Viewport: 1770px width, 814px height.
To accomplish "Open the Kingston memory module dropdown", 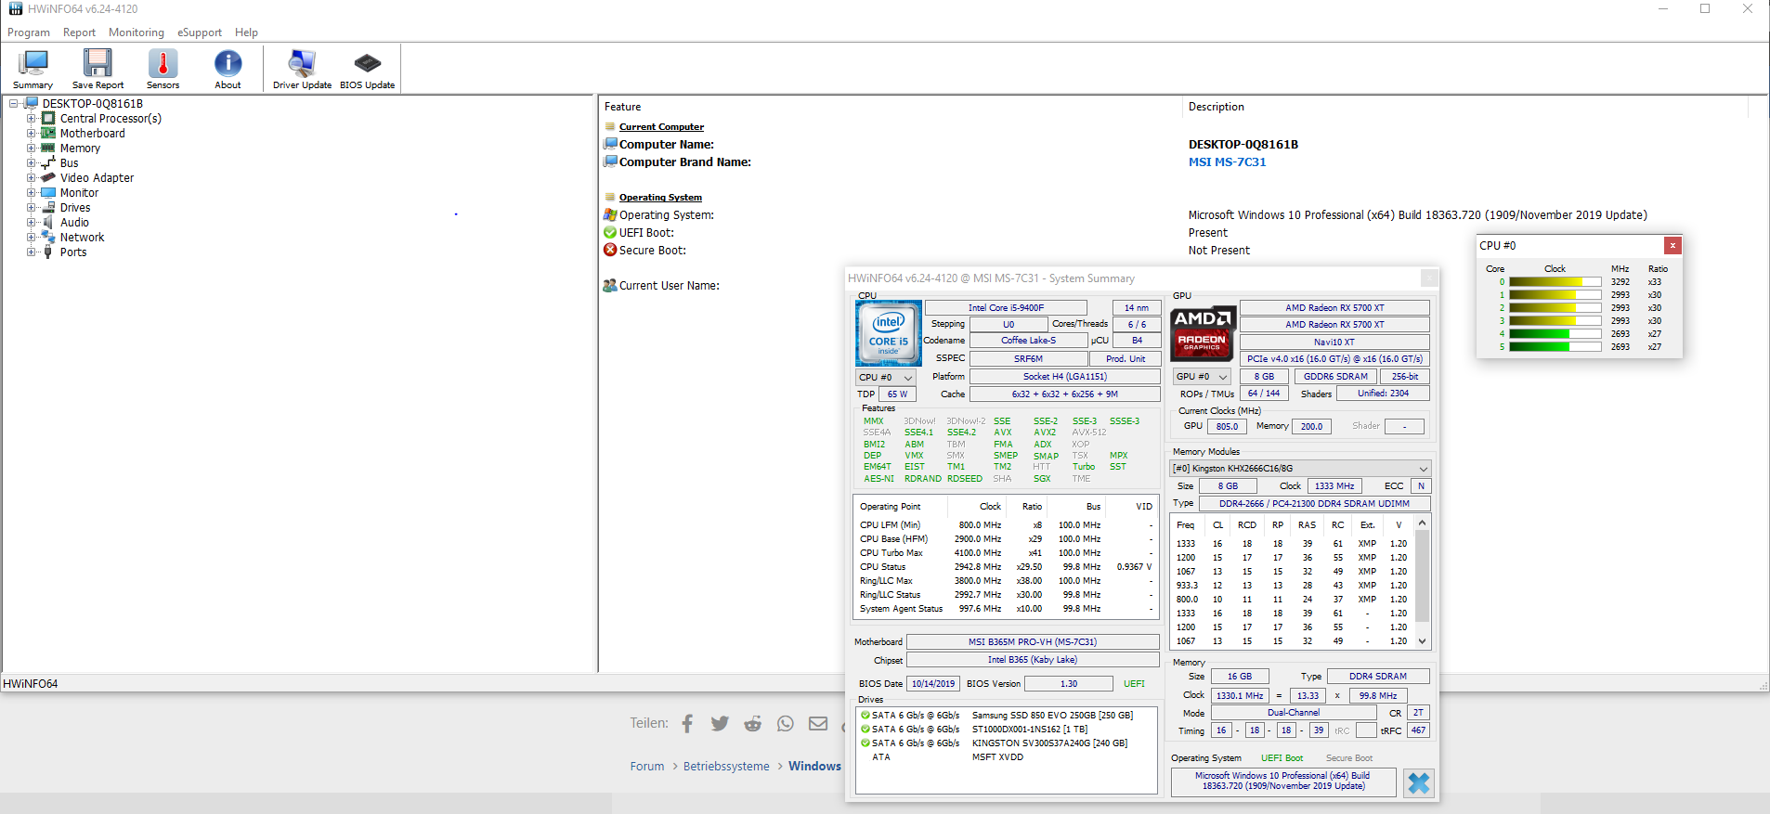I will pos(1299,469).
